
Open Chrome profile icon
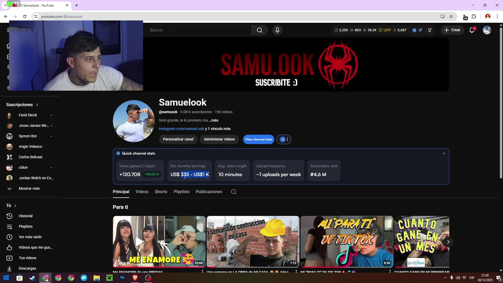click(x=488, y=17)
